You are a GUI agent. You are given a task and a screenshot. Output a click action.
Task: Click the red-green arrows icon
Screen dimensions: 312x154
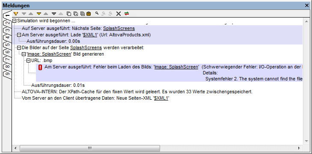127,14
